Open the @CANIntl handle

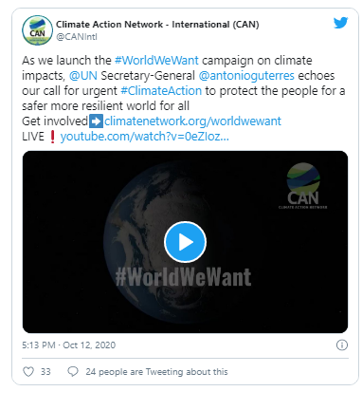pos(77,37)
